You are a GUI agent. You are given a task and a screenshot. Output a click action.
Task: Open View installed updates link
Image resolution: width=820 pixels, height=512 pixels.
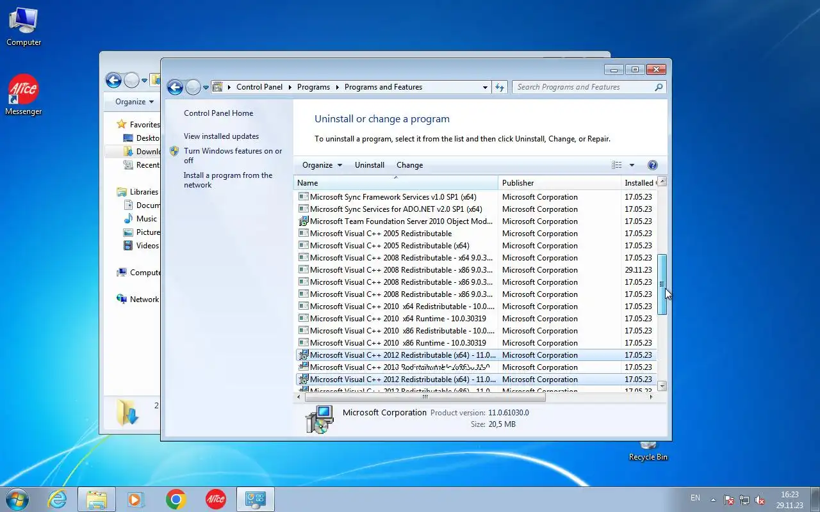pyautogui.click(x=221, y=136)
